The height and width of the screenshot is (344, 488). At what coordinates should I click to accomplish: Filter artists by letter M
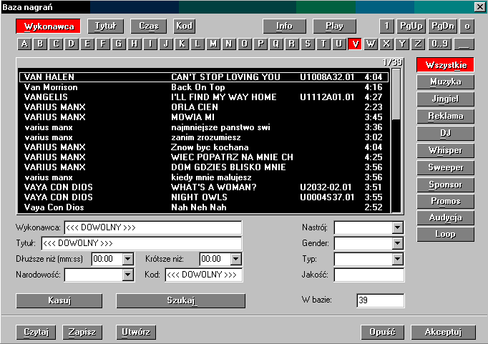(213, 44)
